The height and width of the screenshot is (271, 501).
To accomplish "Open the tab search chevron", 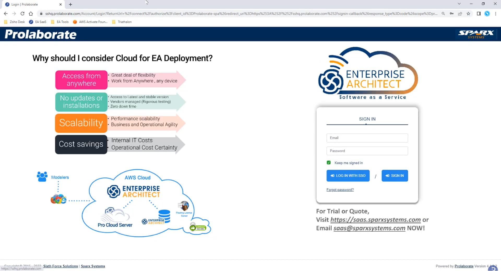I will (x=459, y=4).
